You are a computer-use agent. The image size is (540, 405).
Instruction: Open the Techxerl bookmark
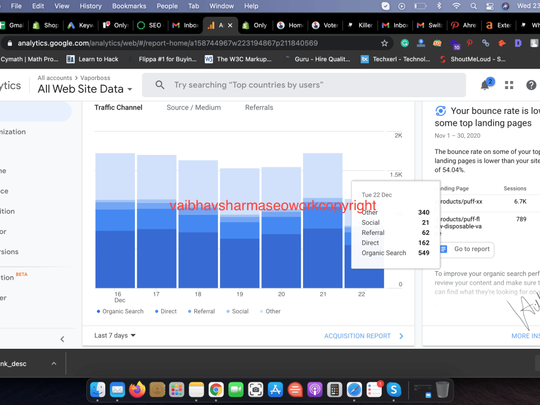[x=395, y=59]
